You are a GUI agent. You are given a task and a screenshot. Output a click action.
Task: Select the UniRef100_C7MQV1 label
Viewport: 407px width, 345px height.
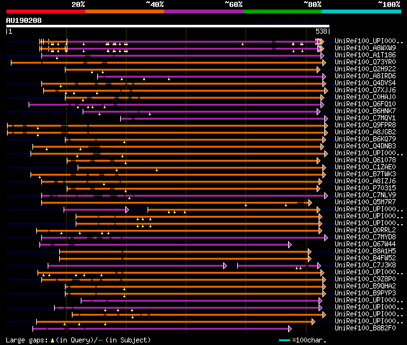(365, 118)
